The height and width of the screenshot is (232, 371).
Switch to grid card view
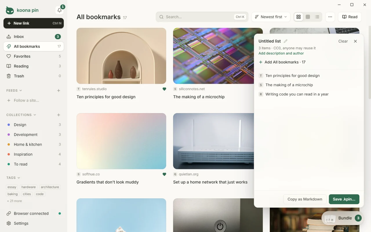[x=299, y=17]
